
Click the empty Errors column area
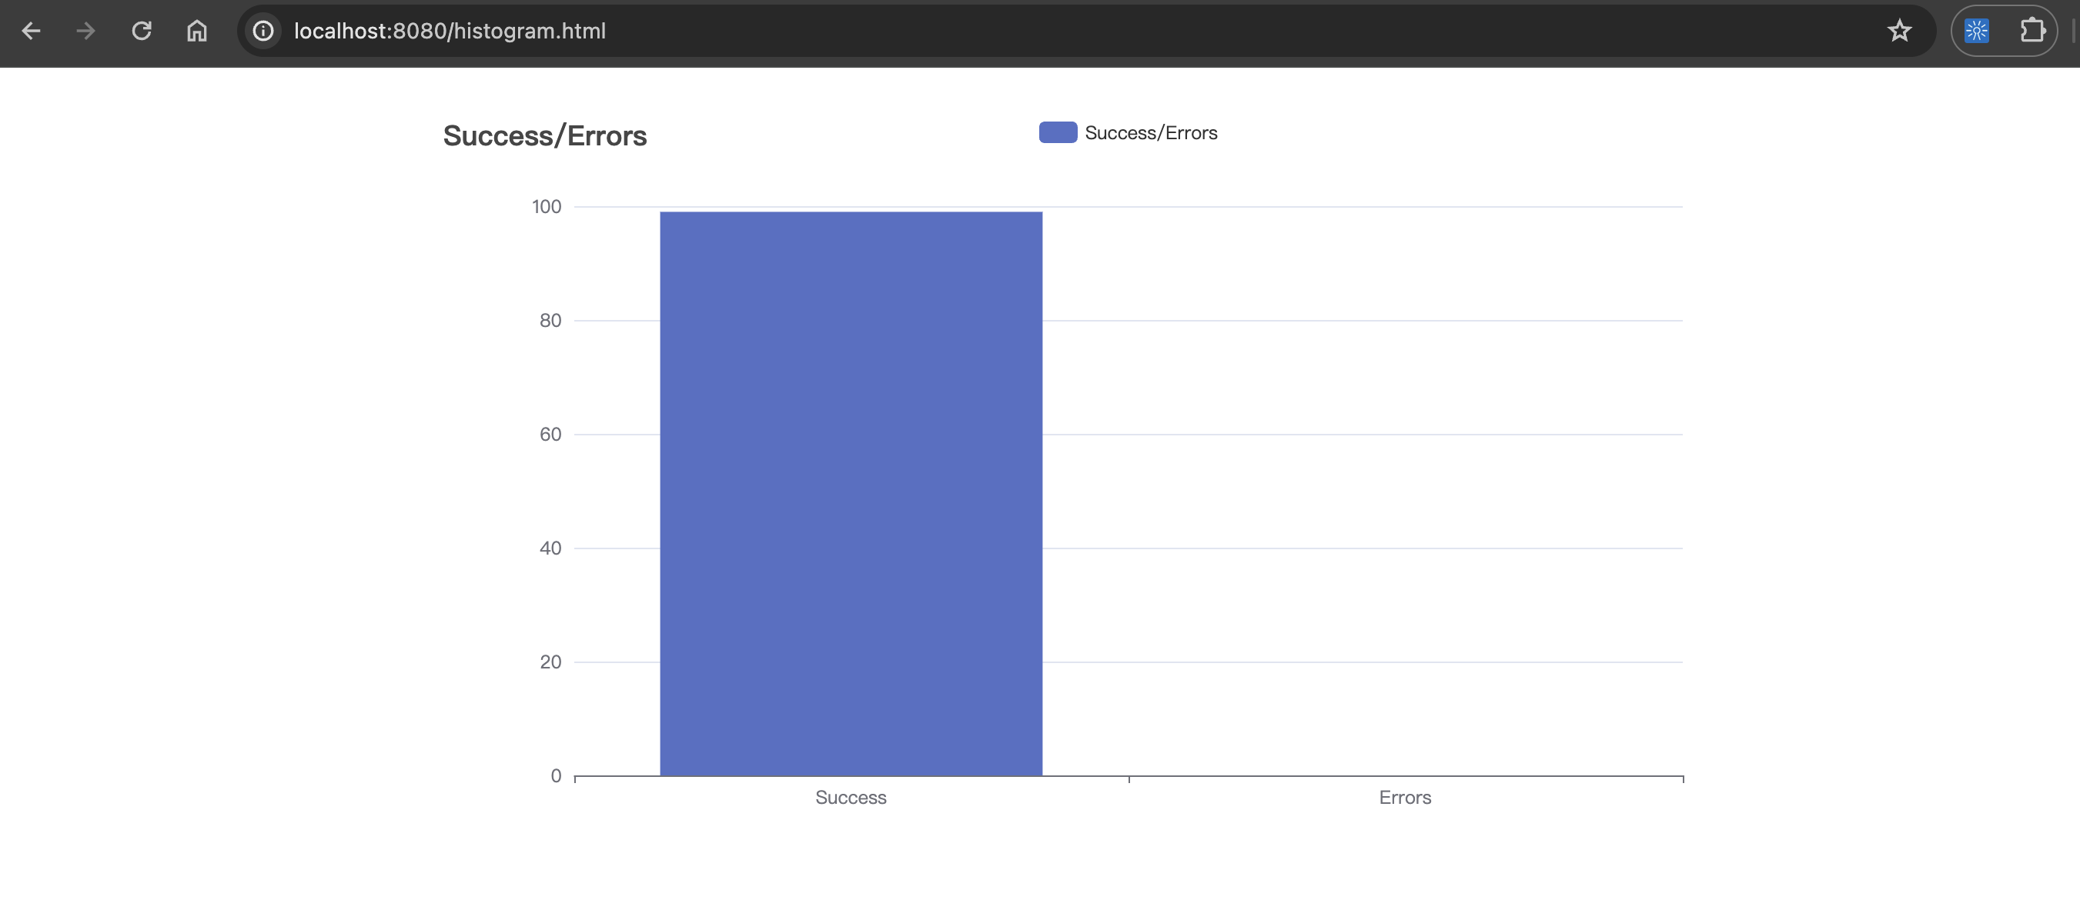1404,492
